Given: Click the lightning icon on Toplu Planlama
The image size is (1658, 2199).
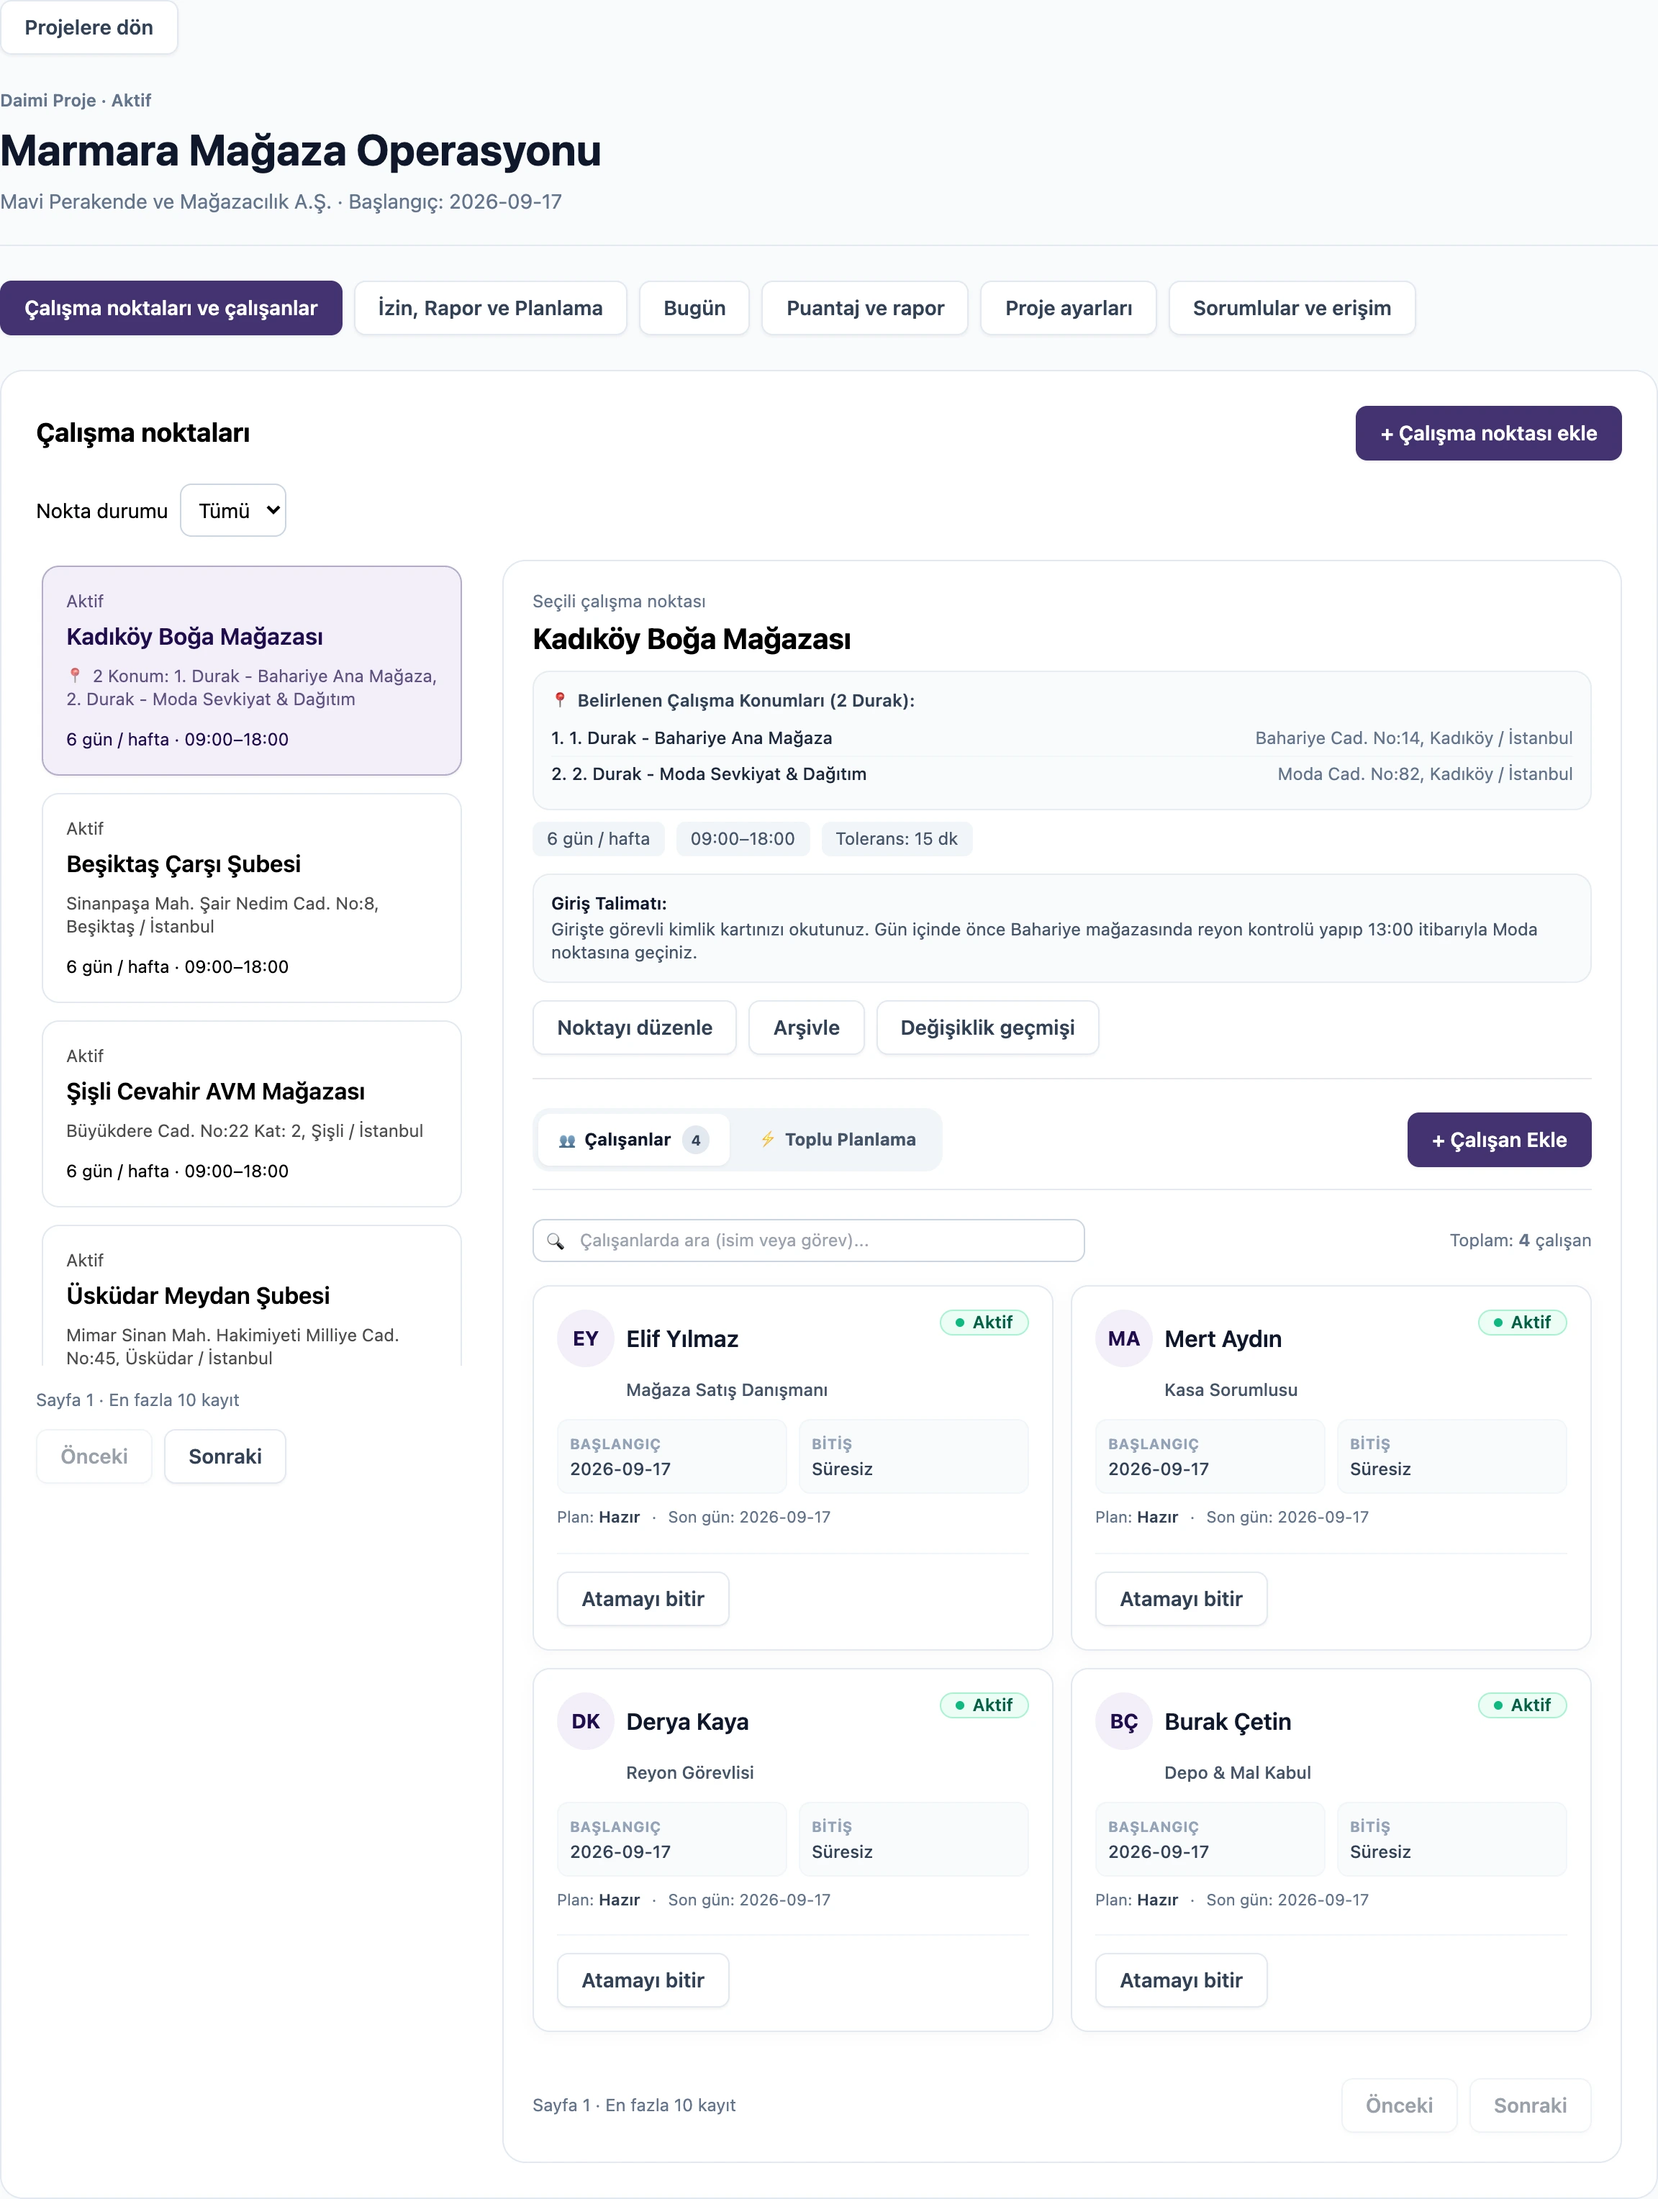Looking at the screenshot, I should point(767,1139).
